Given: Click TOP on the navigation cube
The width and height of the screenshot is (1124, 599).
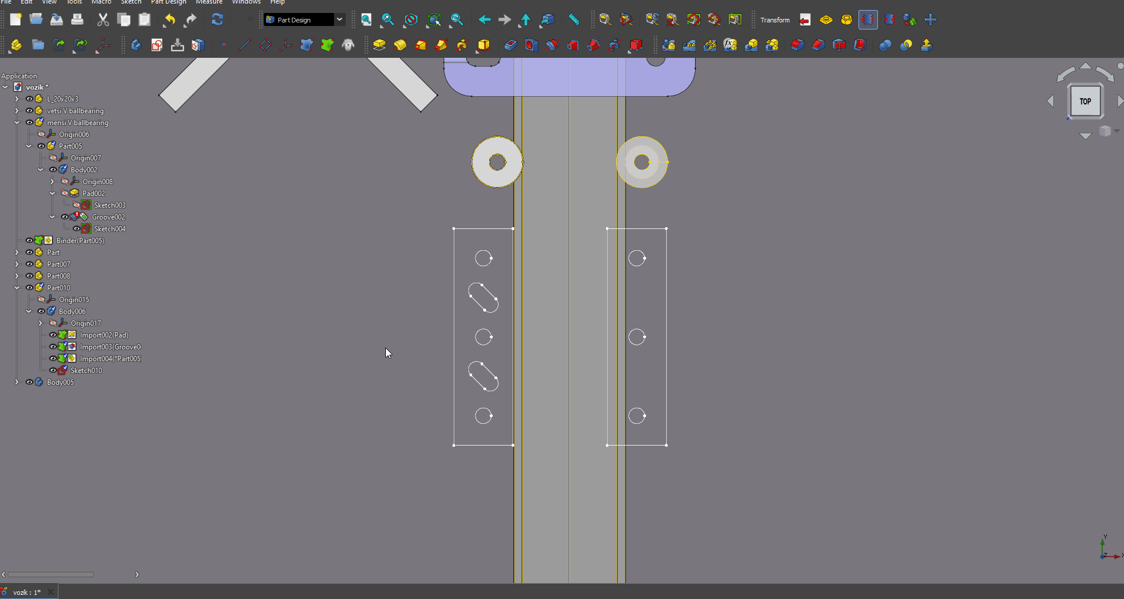Looking at the screenshot, I should coord(1084,101).
